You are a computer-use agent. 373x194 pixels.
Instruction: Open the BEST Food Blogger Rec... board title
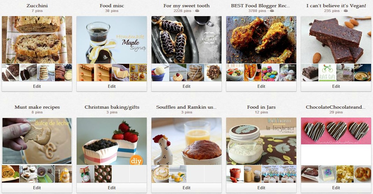[x=260, y=6]
